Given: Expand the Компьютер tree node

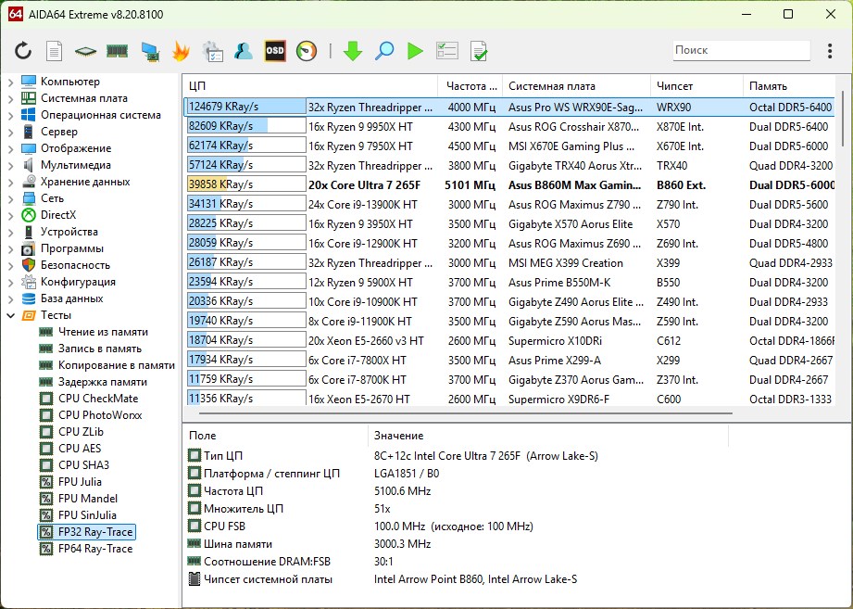Looking at the screenshot, I should click(x=10, y=82).
